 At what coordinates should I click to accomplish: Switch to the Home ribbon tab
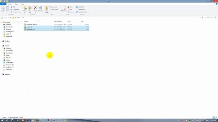10,4
